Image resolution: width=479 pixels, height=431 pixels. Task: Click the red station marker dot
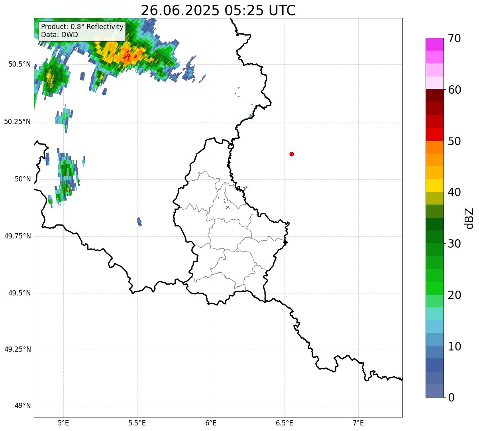coord(292,154)
